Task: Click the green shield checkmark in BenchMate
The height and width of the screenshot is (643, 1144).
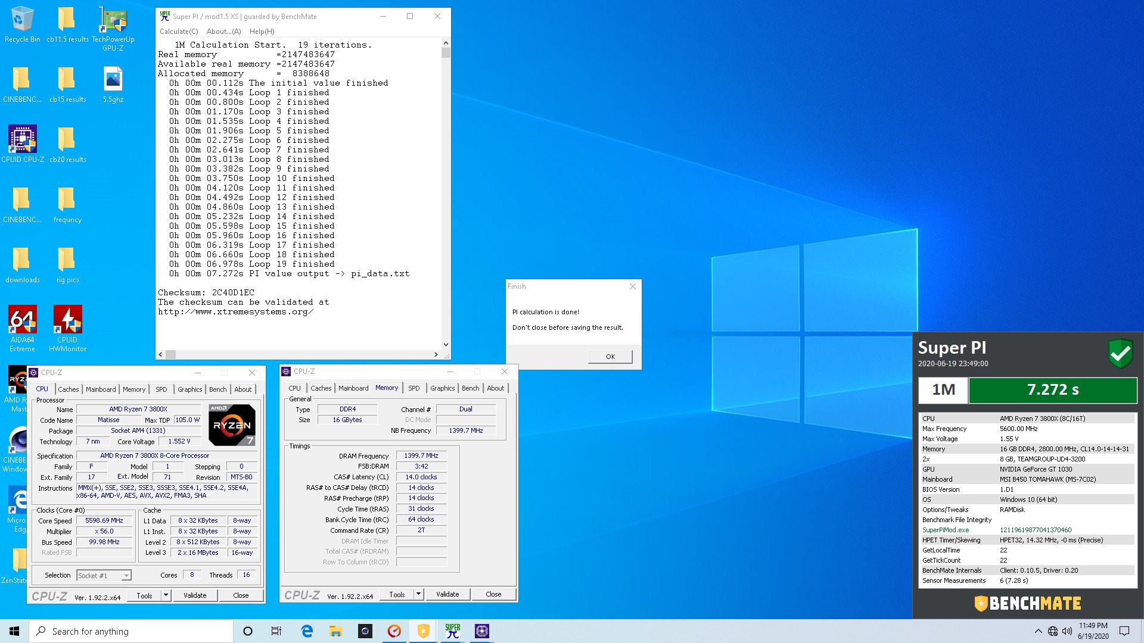Action: click(1120, 354)
